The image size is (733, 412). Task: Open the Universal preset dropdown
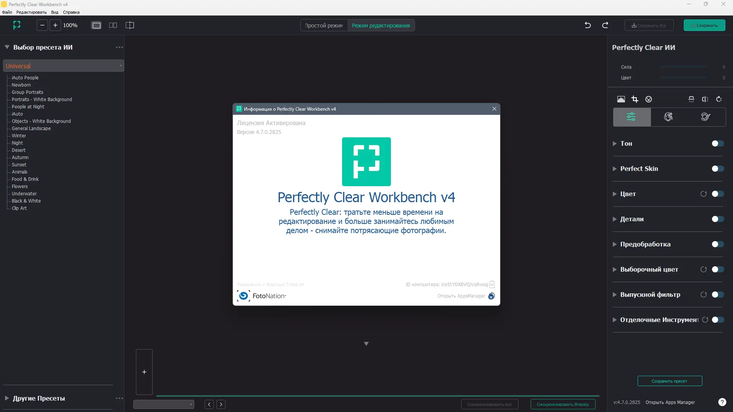coord(63,66)
